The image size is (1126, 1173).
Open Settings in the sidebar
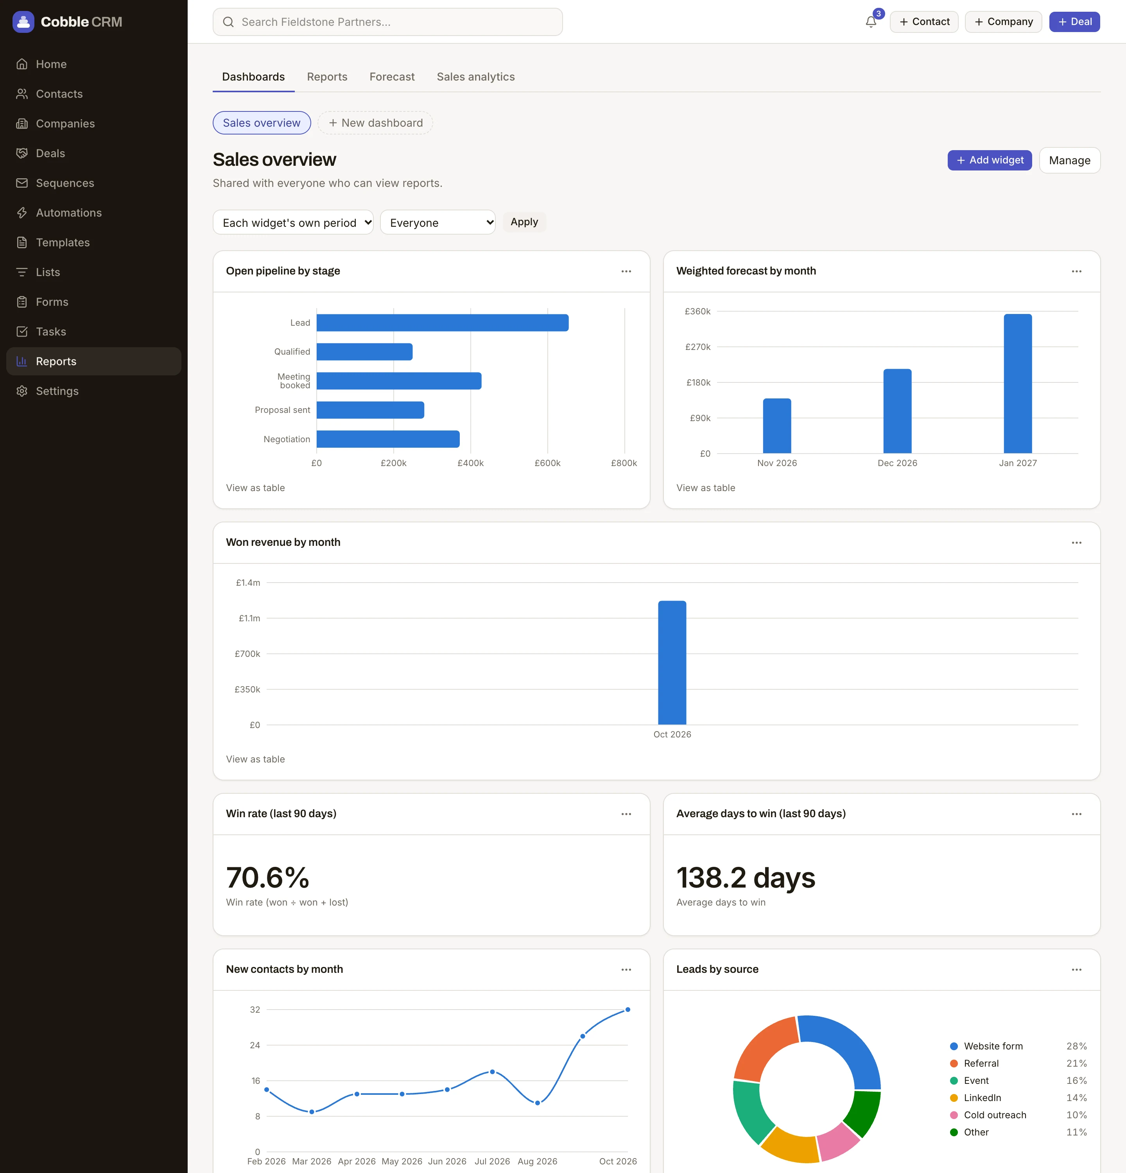93,391
